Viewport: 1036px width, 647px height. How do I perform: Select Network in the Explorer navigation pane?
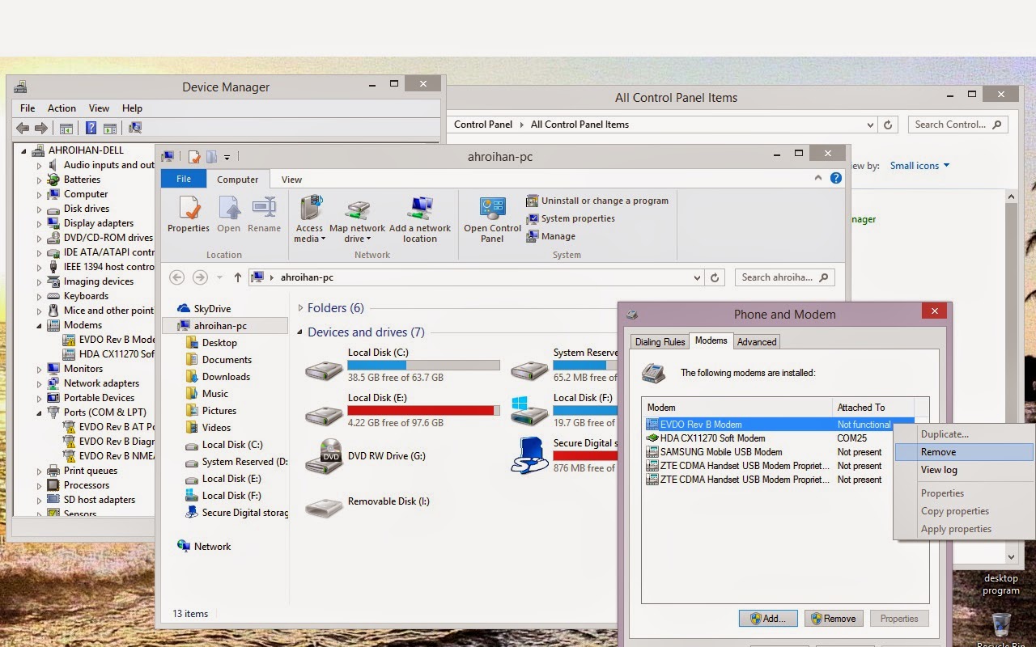(x=204, y=546)
